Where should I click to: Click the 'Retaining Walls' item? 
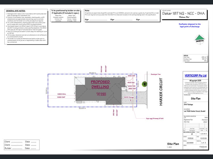(72, 17)
